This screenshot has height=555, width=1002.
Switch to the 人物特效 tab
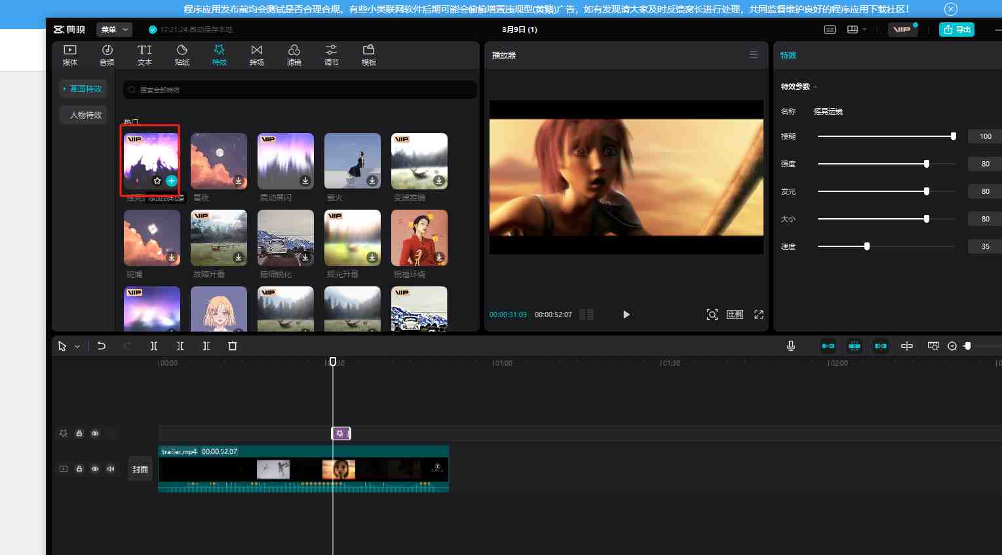coord(83,115)
